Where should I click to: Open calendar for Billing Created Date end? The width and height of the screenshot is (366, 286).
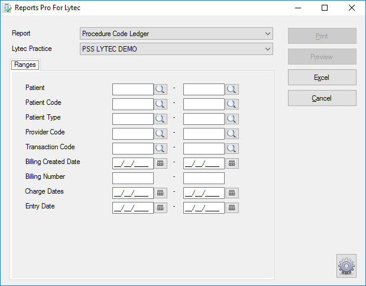[x=232, y=163]
